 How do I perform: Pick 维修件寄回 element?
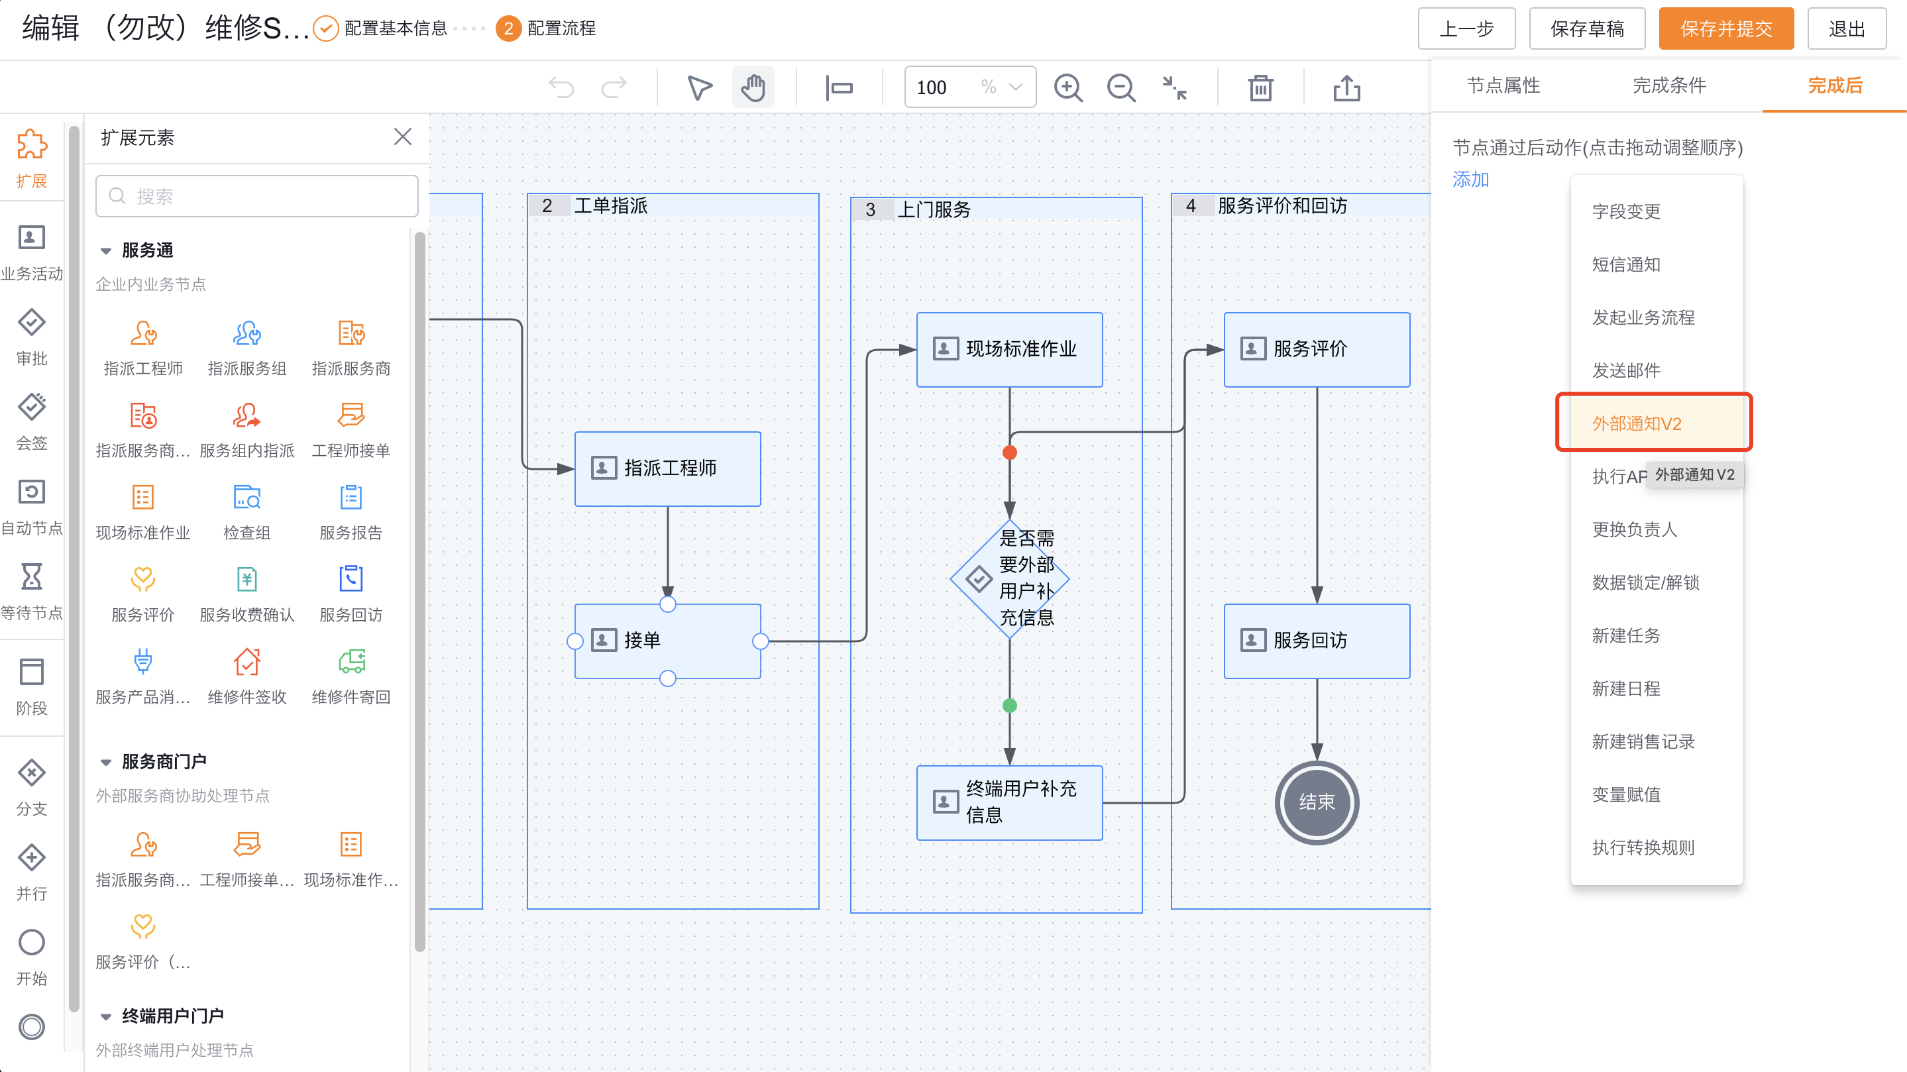click(351, 676)
